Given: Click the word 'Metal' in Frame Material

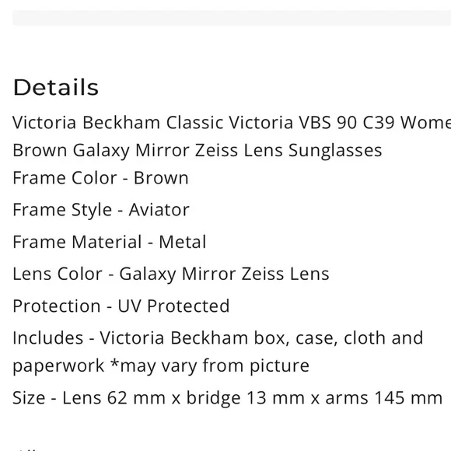Looking at the screenshot, I should tap(183, 242).
